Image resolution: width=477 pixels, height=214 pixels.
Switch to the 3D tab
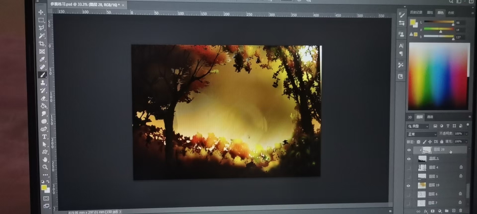(410, 117)
